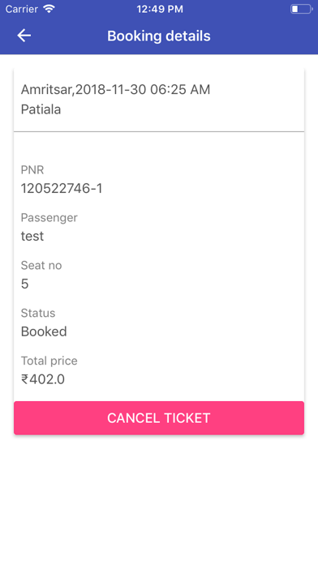Image resolution: width=318 pixels, height=564 pixels.
Task: Tap the Carrier text in status bar
Action: tap(22, 9)
